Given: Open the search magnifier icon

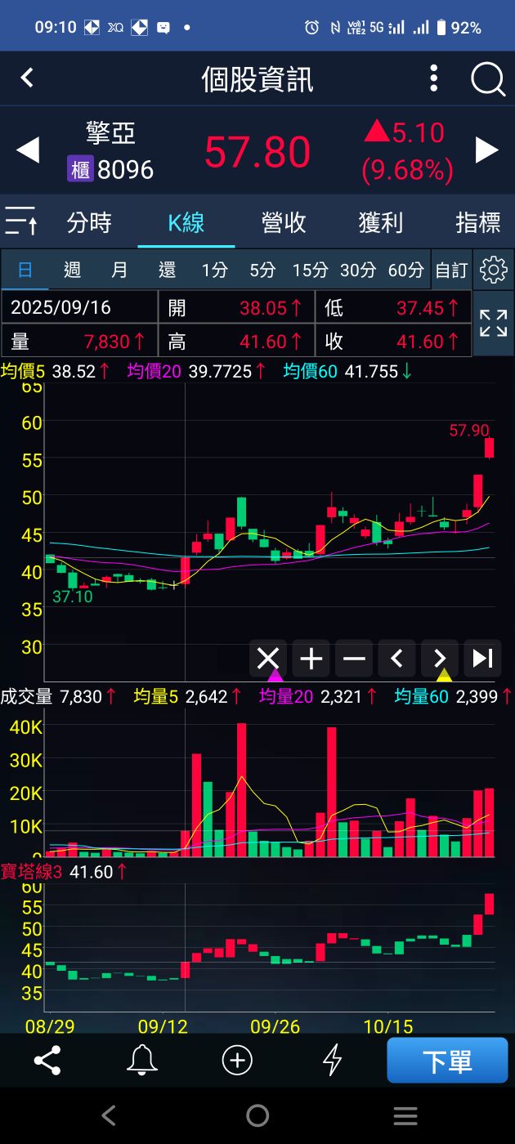Looking at the screenshot, I should coord(488,79).
